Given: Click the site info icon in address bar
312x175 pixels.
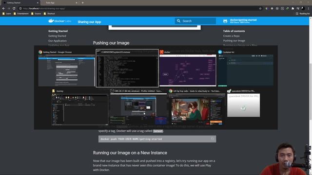Looking at the screenshot, I should click(20, 9).
